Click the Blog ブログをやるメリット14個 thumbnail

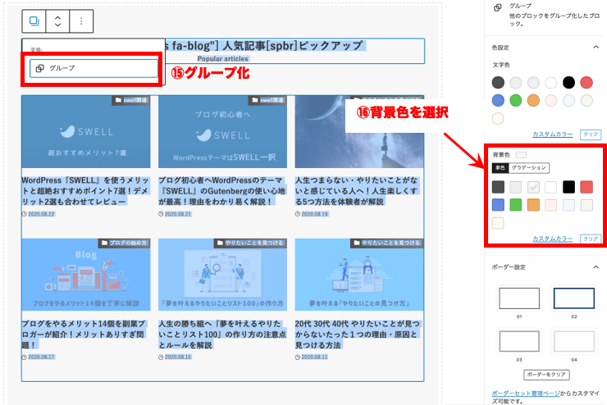[x=86, y=275]
